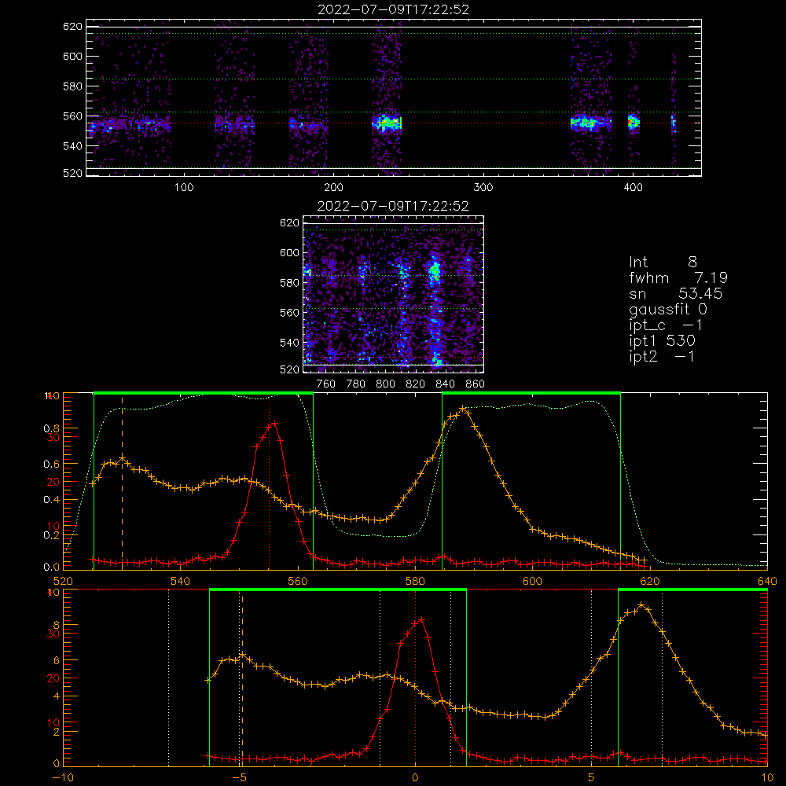Image resolution: width=786 pixels, height=786 pixels.
Task: Click the '0.8' y-axis label on the profile plot
Action: coord(50,428)
